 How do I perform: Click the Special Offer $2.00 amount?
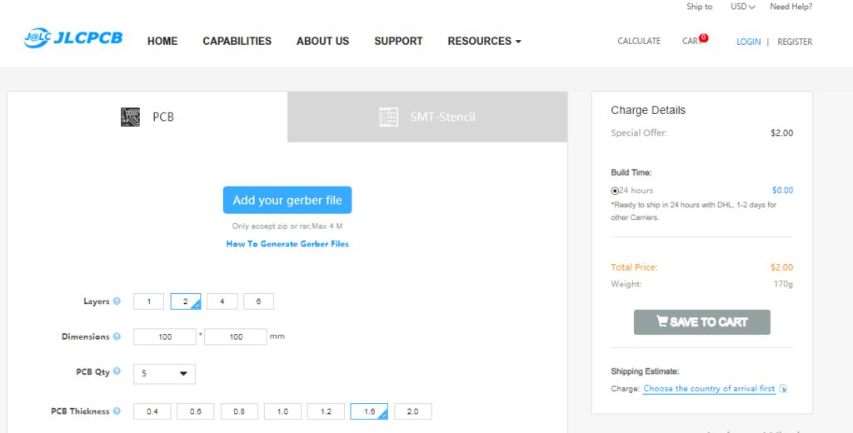pyautogui.click(x=781, y=132)
